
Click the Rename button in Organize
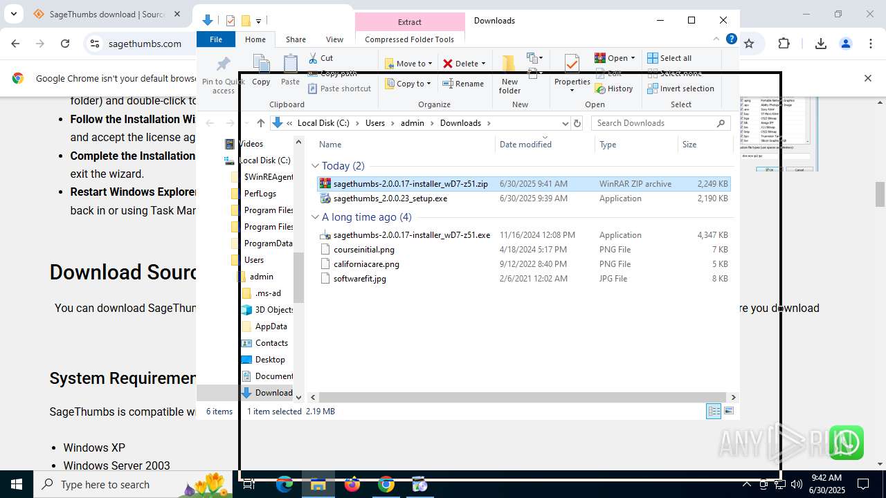(463, 84)
